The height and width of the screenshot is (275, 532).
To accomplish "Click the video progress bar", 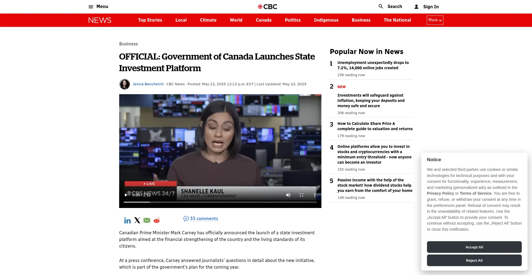I will pos(220,202).
